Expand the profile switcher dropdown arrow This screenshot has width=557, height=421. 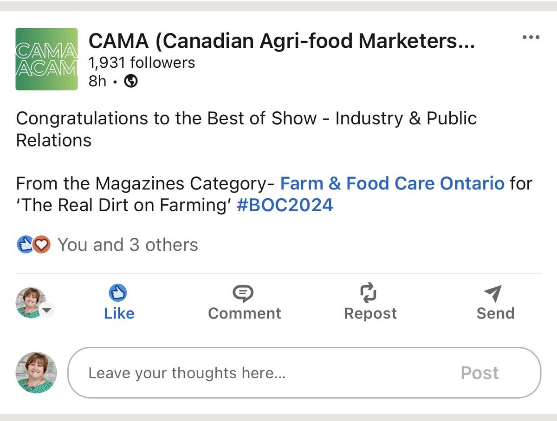click(x=47, y=310)
